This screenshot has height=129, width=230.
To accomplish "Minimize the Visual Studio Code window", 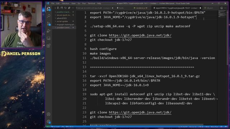I will pyautogui.click(x=212, y=3).
